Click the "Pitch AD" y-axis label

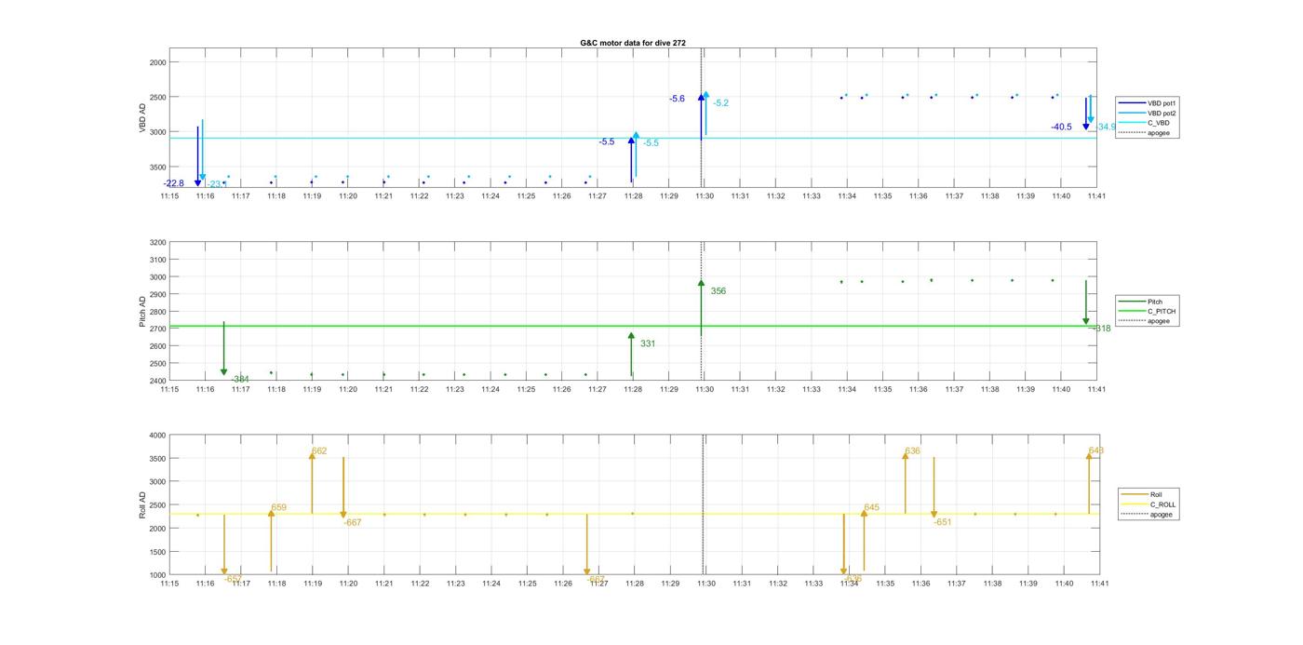tap(143, 312)
